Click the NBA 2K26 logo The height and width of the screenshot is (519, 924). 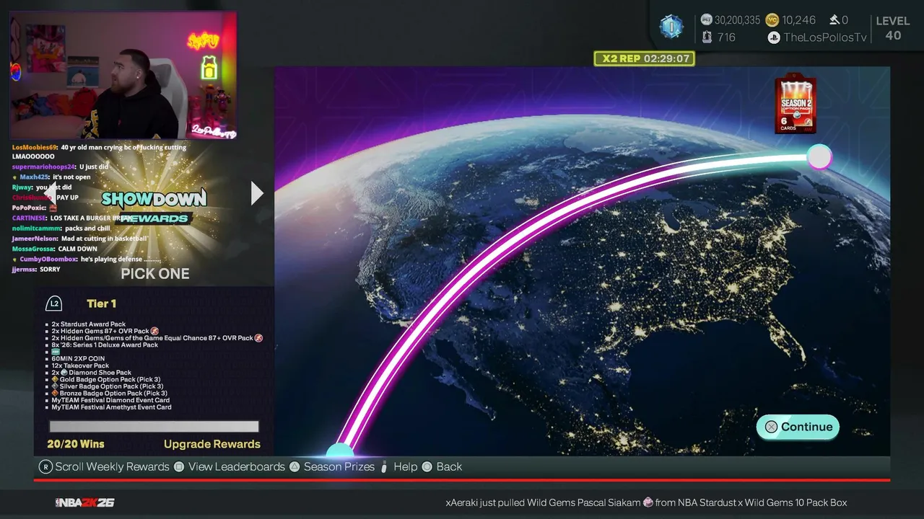point(84,502)
